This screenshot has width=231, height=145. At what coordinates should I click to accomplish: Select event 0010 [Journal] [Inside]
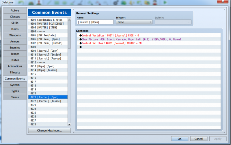(x=48, y=55)
